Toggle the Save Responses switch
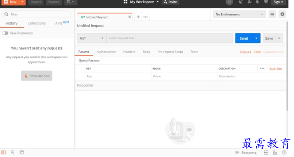 click(x=5, y=33)
